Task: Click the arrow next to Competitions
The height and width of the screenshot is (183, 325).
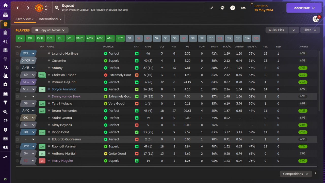Action: 316,174
